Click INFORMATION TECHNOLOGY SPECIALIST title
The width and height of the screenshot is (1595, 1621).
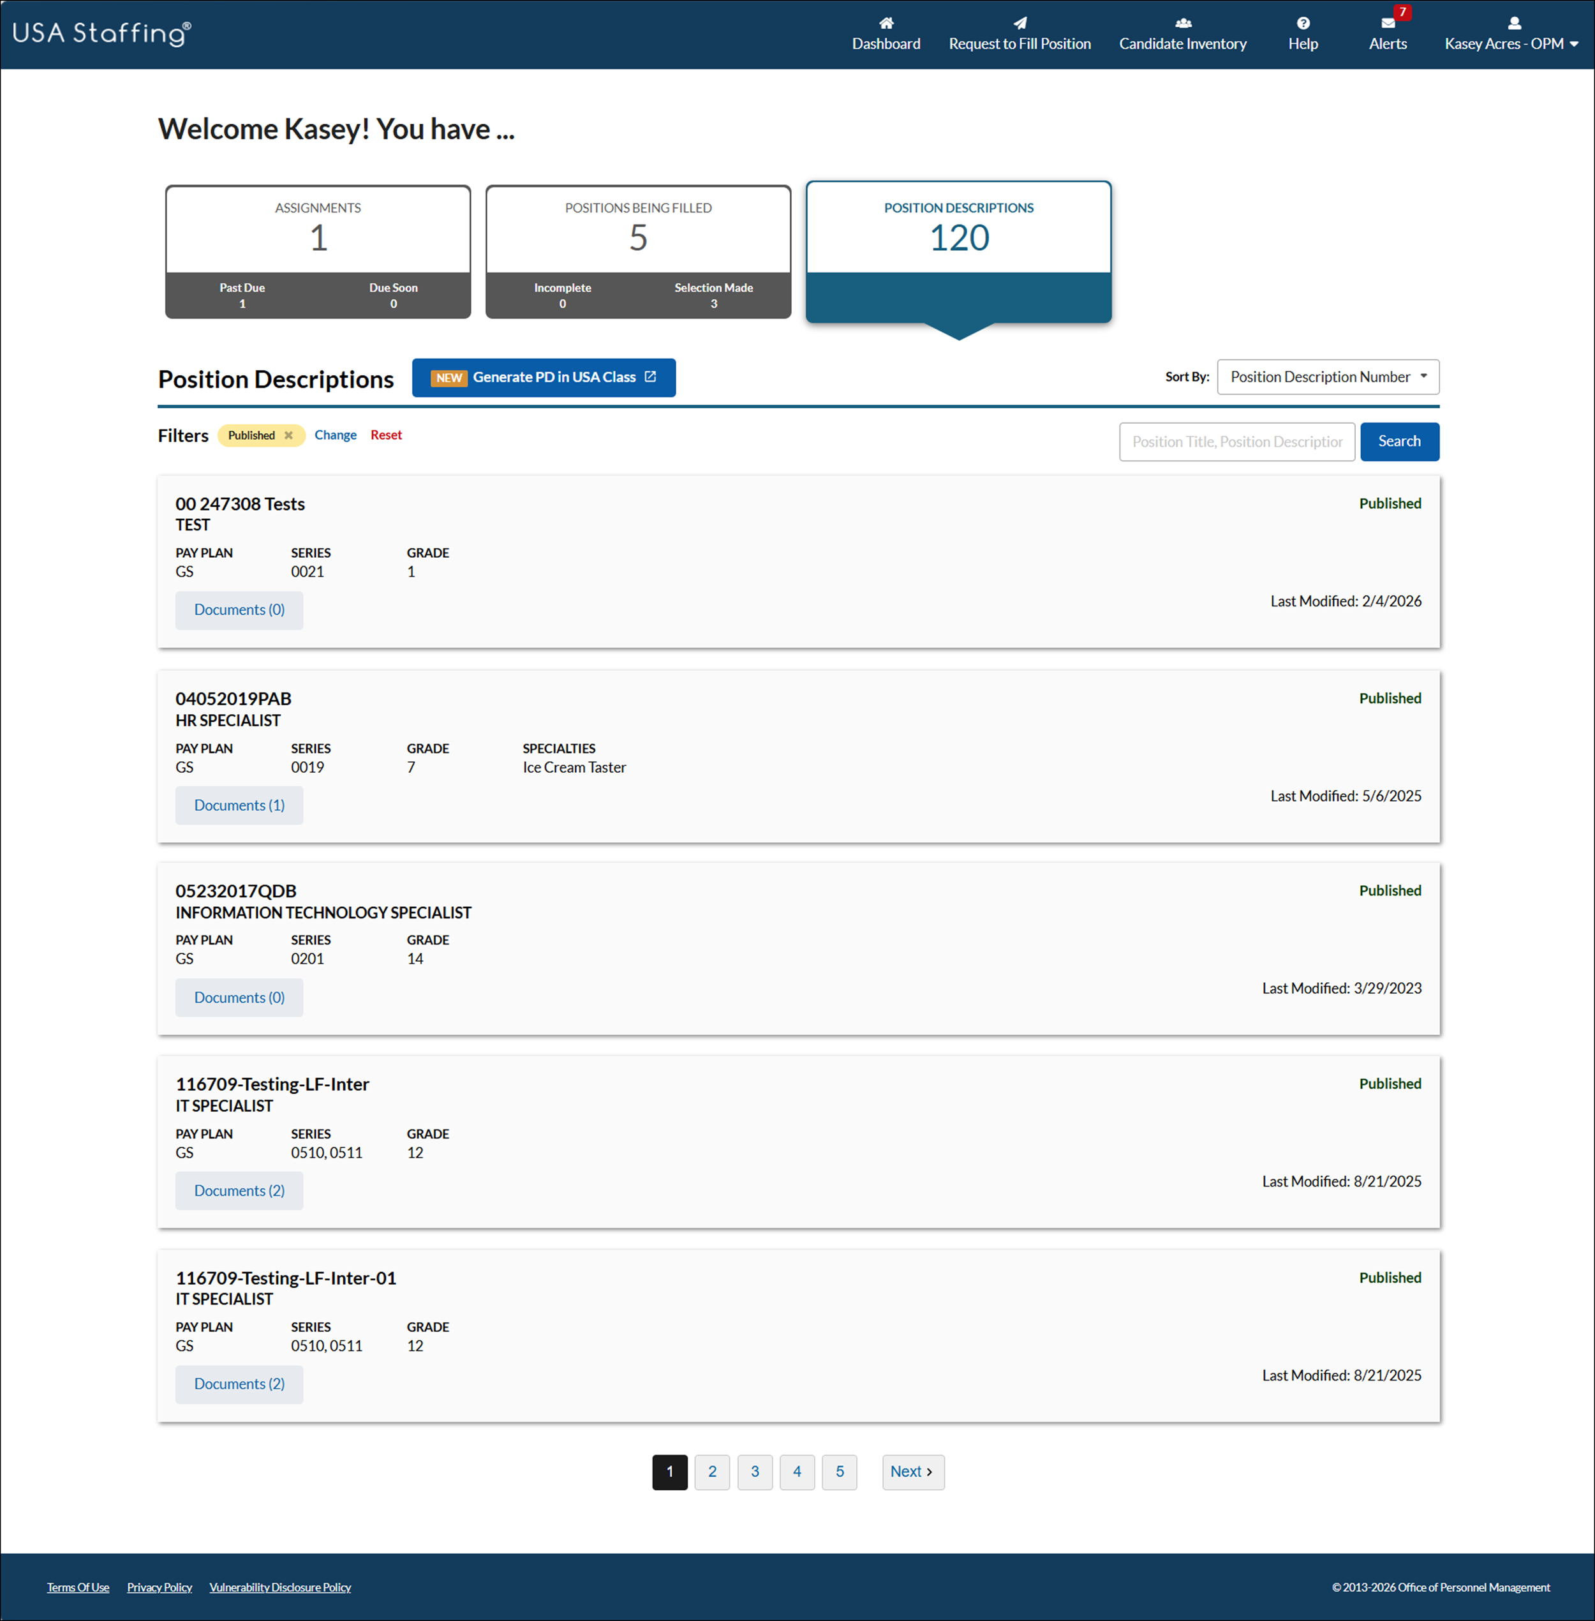pyautogui.click(x=323, y=913)
